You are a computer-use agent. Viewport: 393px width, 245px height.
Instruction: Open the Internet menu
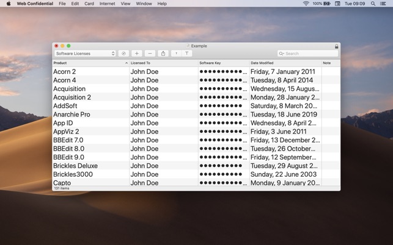tap(108, 4)
